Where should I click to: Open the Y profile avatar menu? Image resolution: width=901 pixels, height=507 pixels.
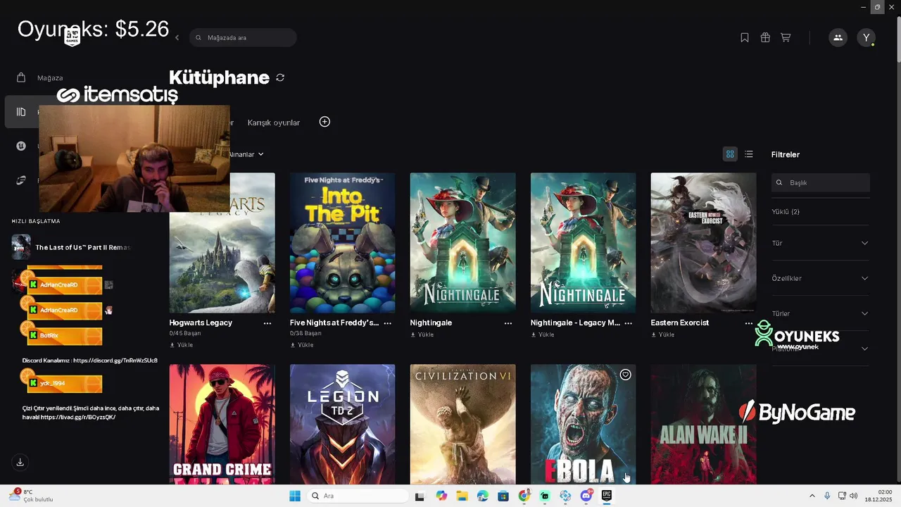tap(867, 37)
